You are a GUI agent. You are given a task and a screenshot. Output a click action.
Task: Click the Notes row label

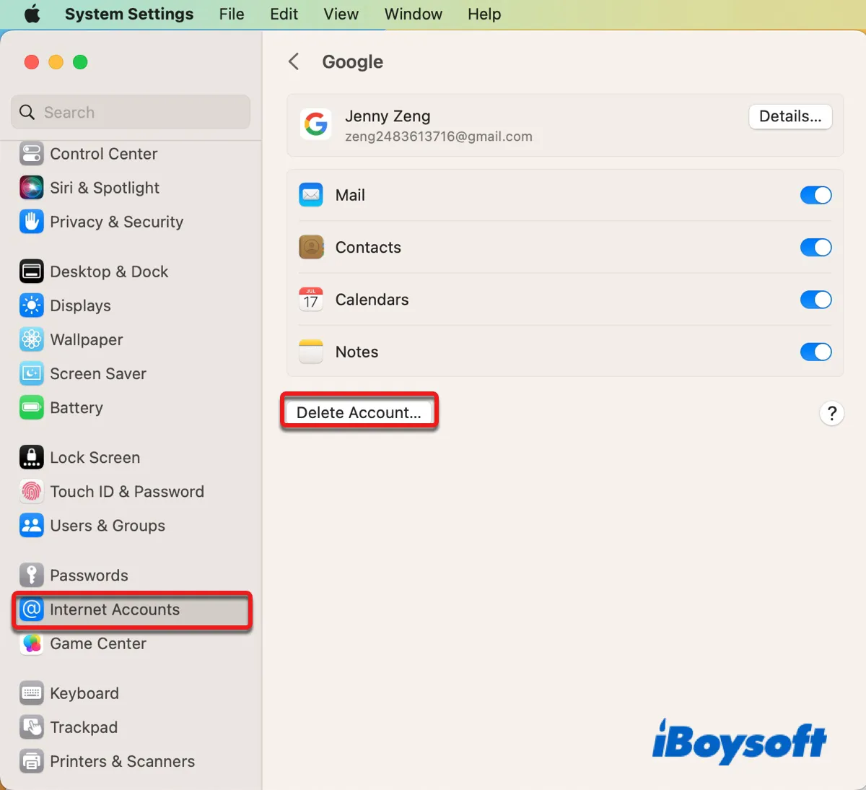click(x=357, y=352)
